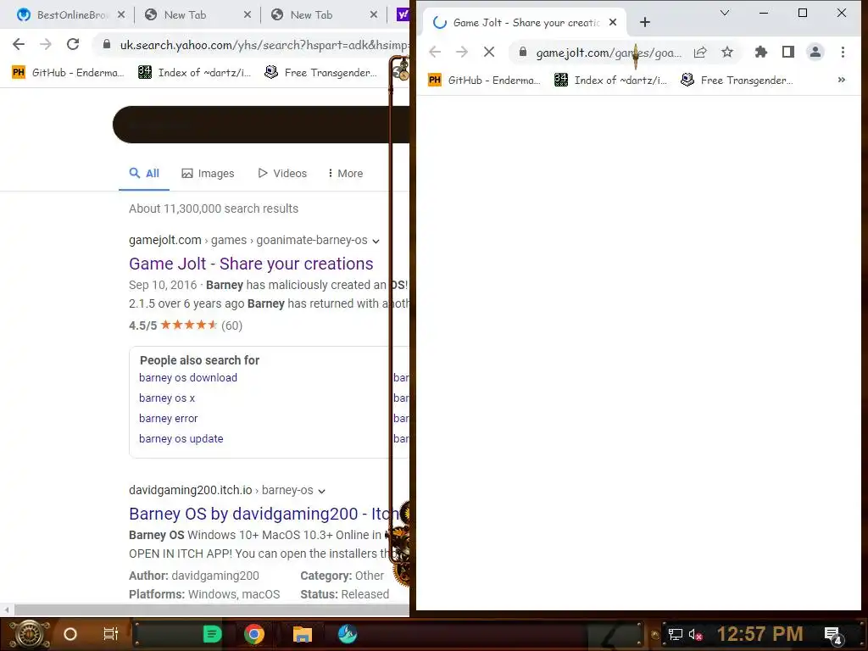Expand gamejolt.com result URL dropdown arrow
The width and height of the screenshot is (868, 651).
pos(376,242)
